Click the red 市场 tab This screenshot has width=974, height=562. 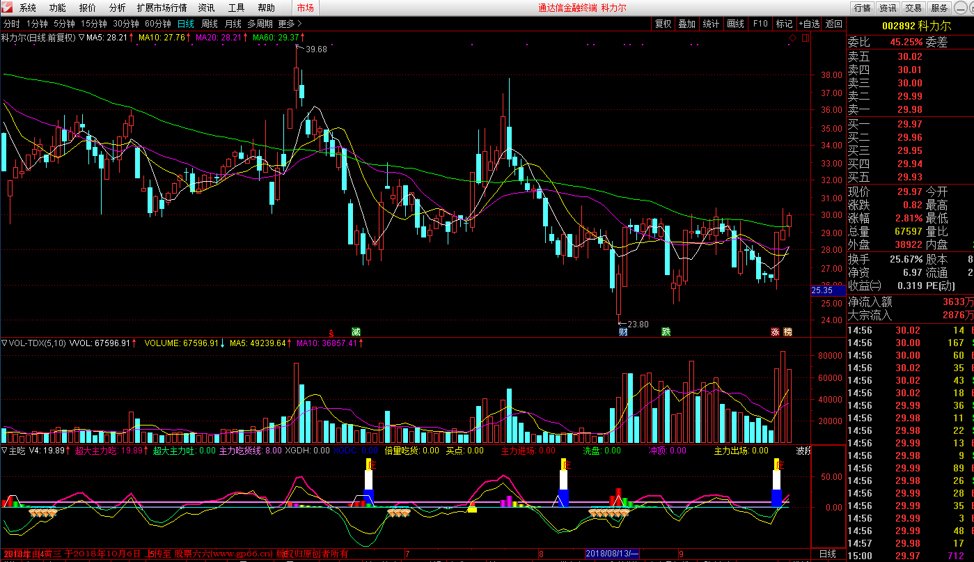tap(305, 8)
